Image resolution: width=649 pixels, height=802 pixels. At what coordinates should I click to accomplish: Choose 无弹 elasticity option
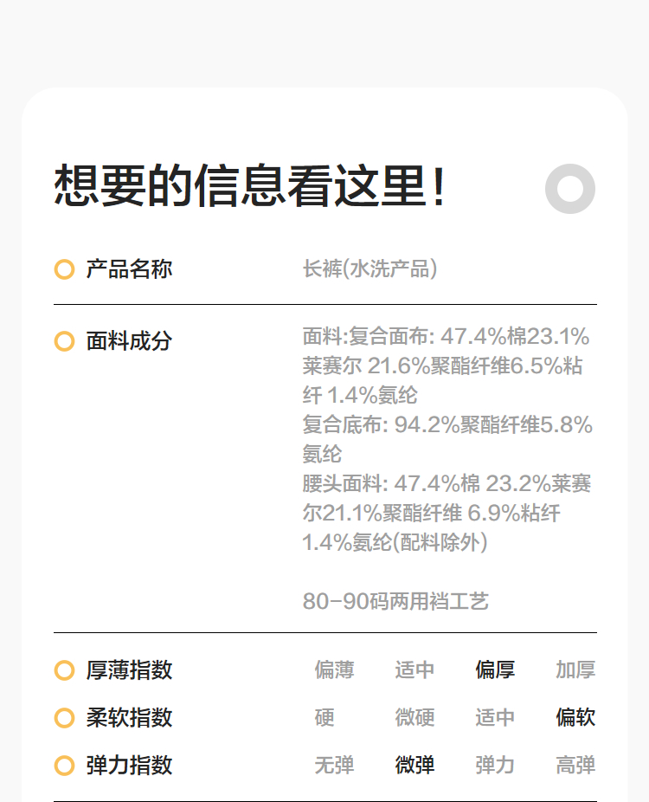pyautogui.click(x=334, y=766)
